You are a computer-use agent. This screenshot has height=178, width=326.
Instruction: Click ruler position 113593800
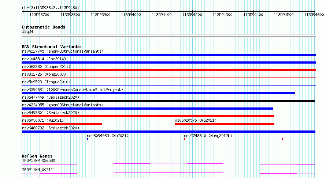coord(70,15)
